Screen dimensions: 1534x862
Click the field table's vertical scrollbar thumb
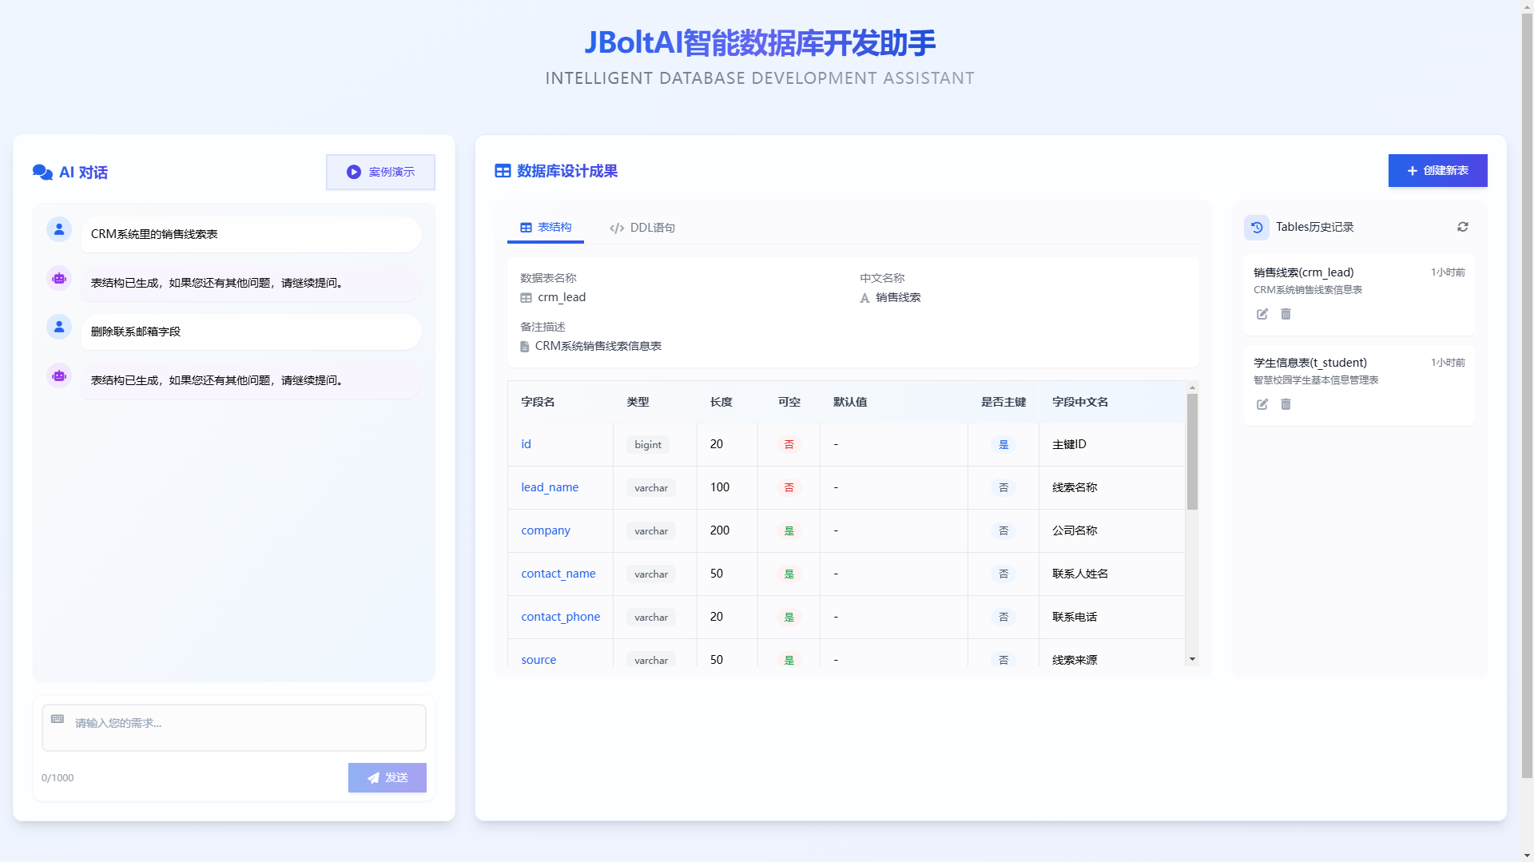click(1192, 451)
